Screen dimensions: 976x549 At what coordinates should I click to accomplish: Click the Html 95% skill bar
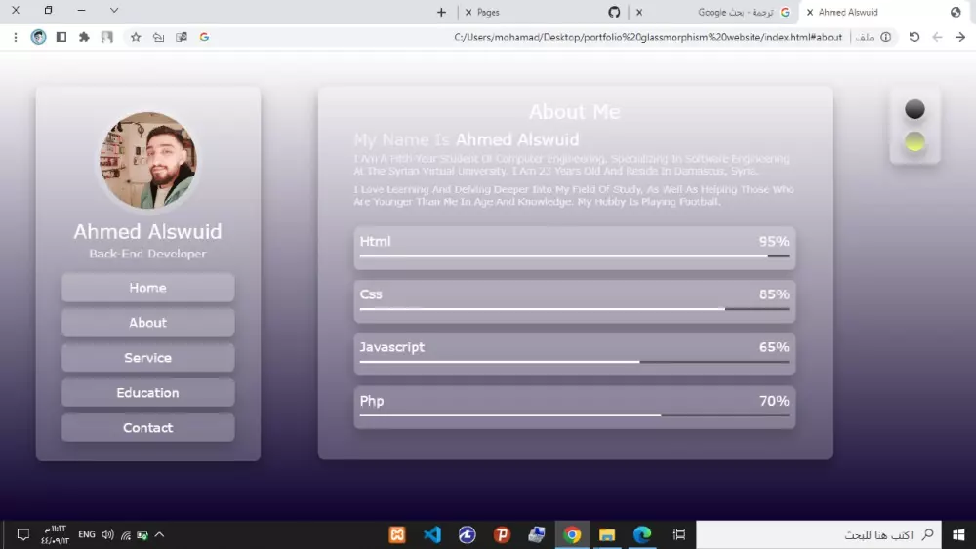pos(575,248)
